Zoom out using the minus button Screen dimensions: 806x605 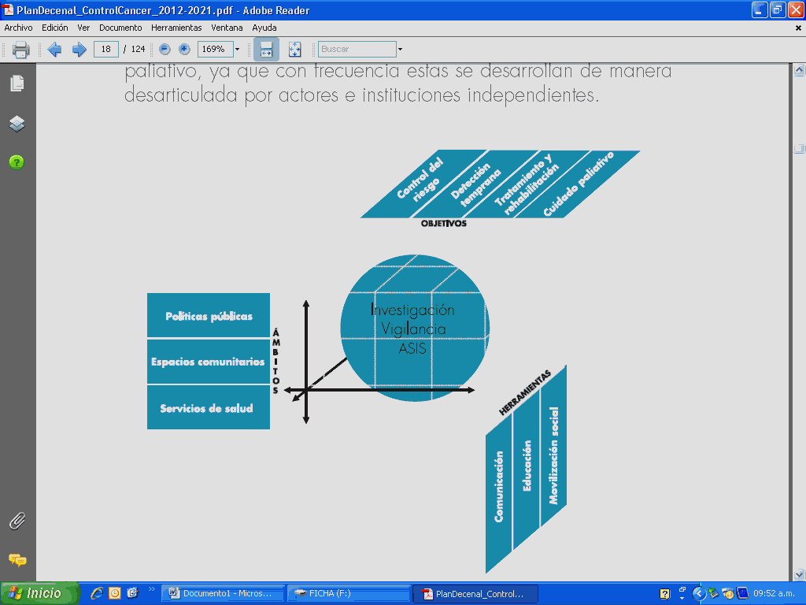click(x=165, y=49)
